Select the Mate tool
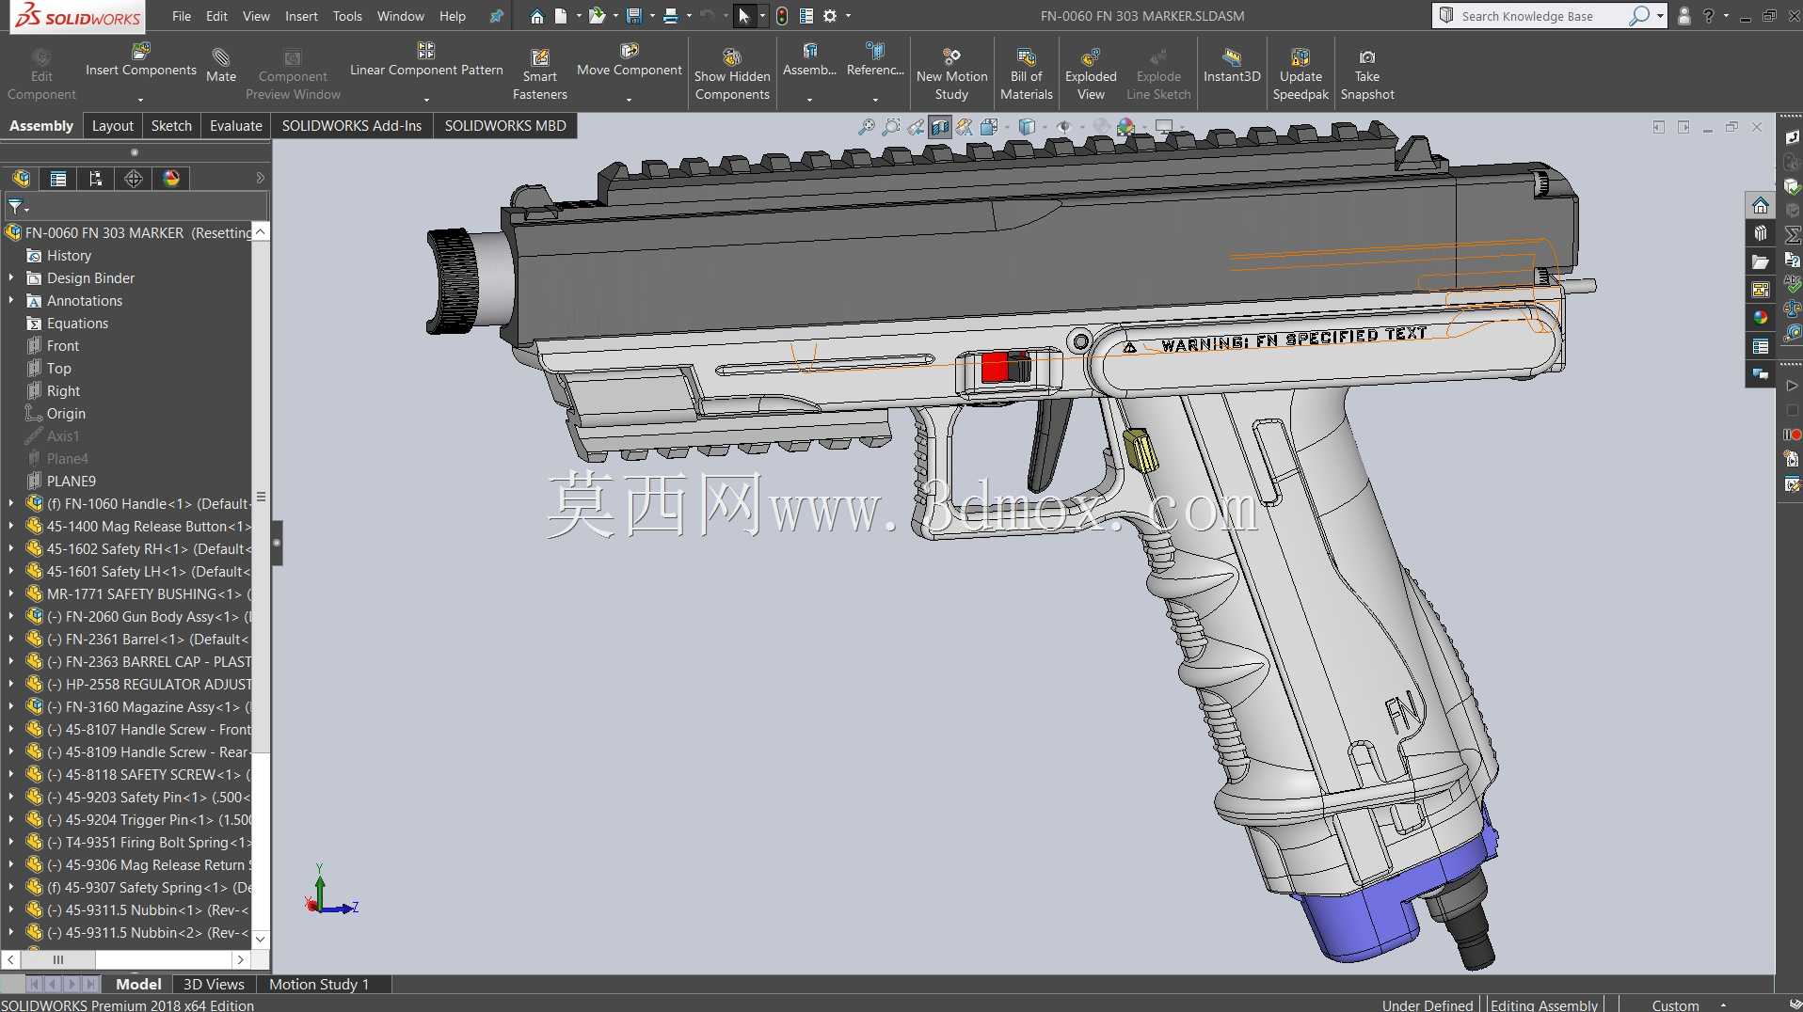 [x=221, y=65]
